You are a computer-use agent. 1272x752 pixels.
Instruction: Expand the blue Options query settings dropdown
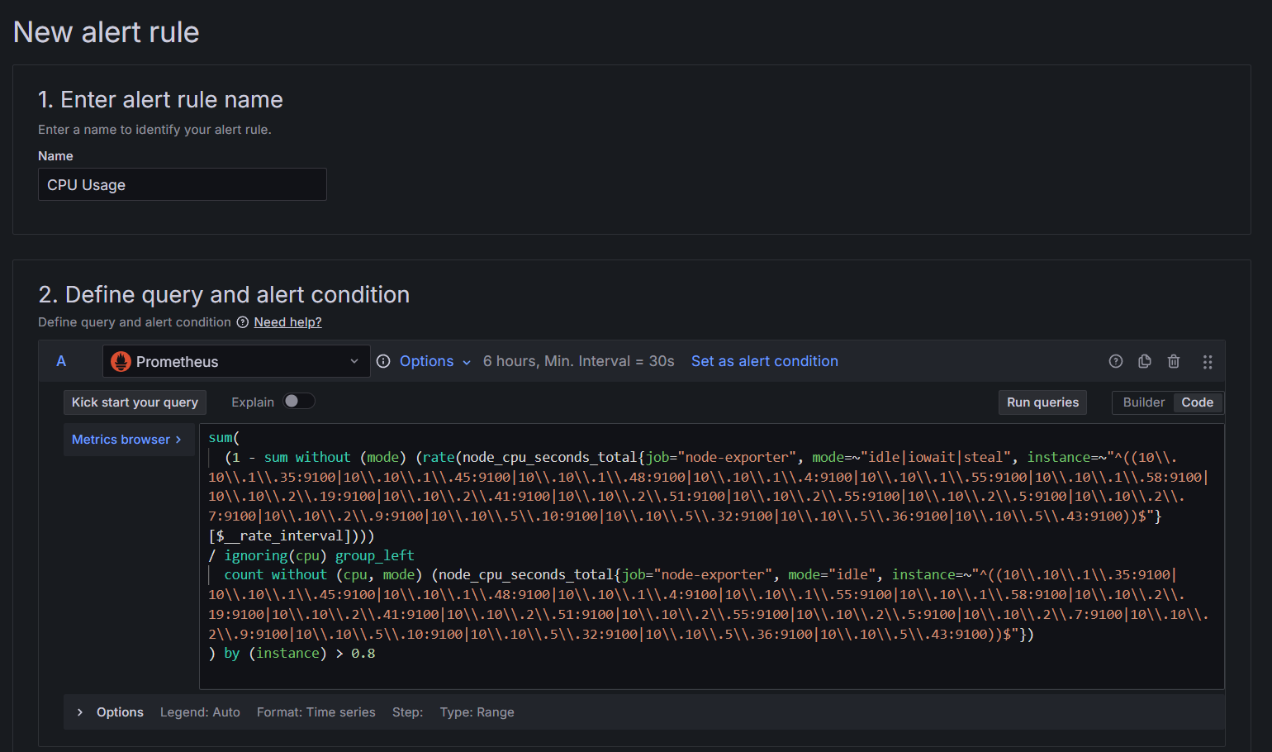click(435, 361)
